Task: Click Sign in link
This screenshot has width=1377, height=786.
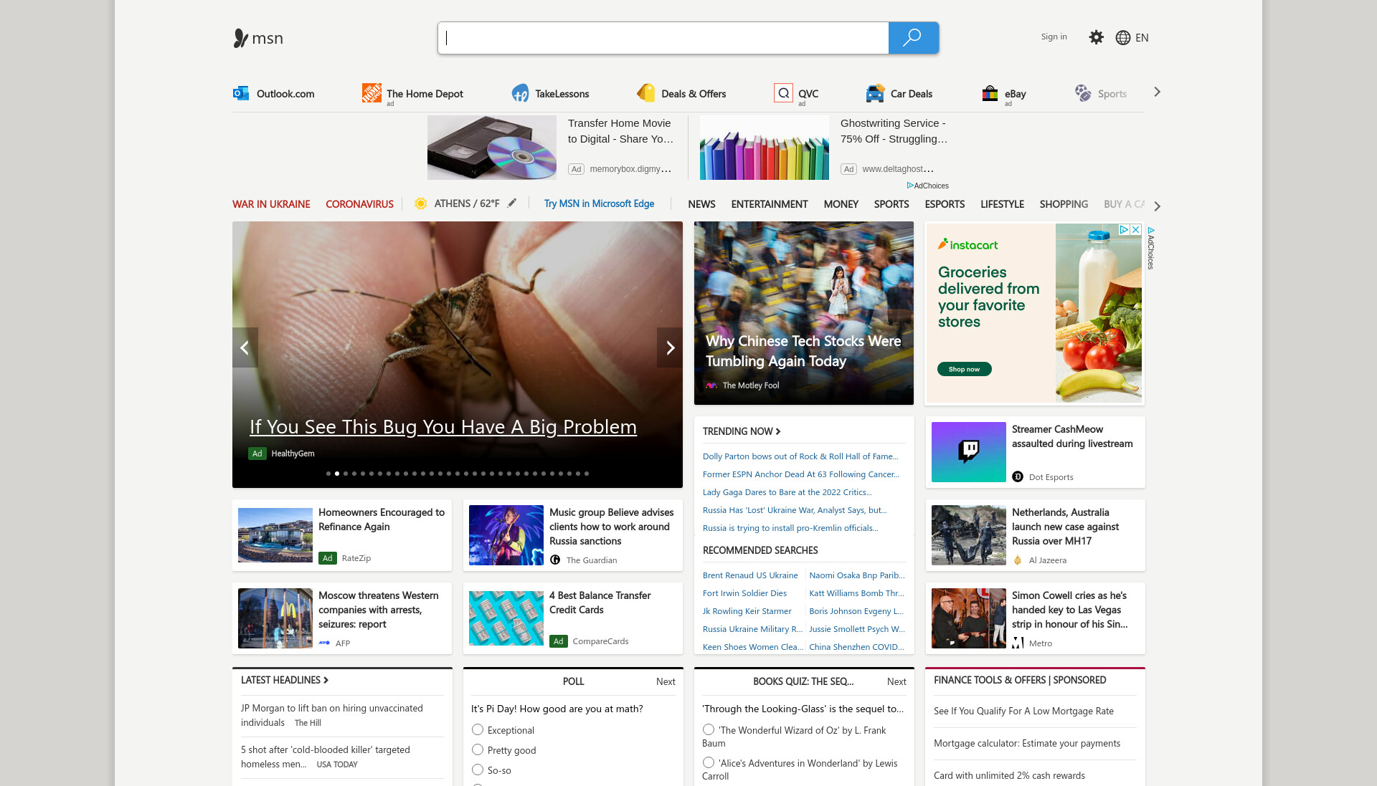Action: pos(1054,37)
